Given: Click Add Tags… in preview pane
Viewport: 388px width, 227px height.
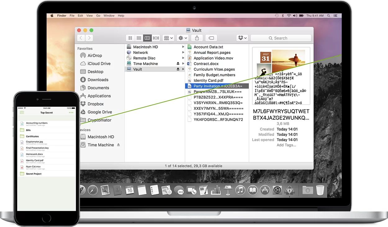Looking at the screenshot, I should (x=286, y=145).
